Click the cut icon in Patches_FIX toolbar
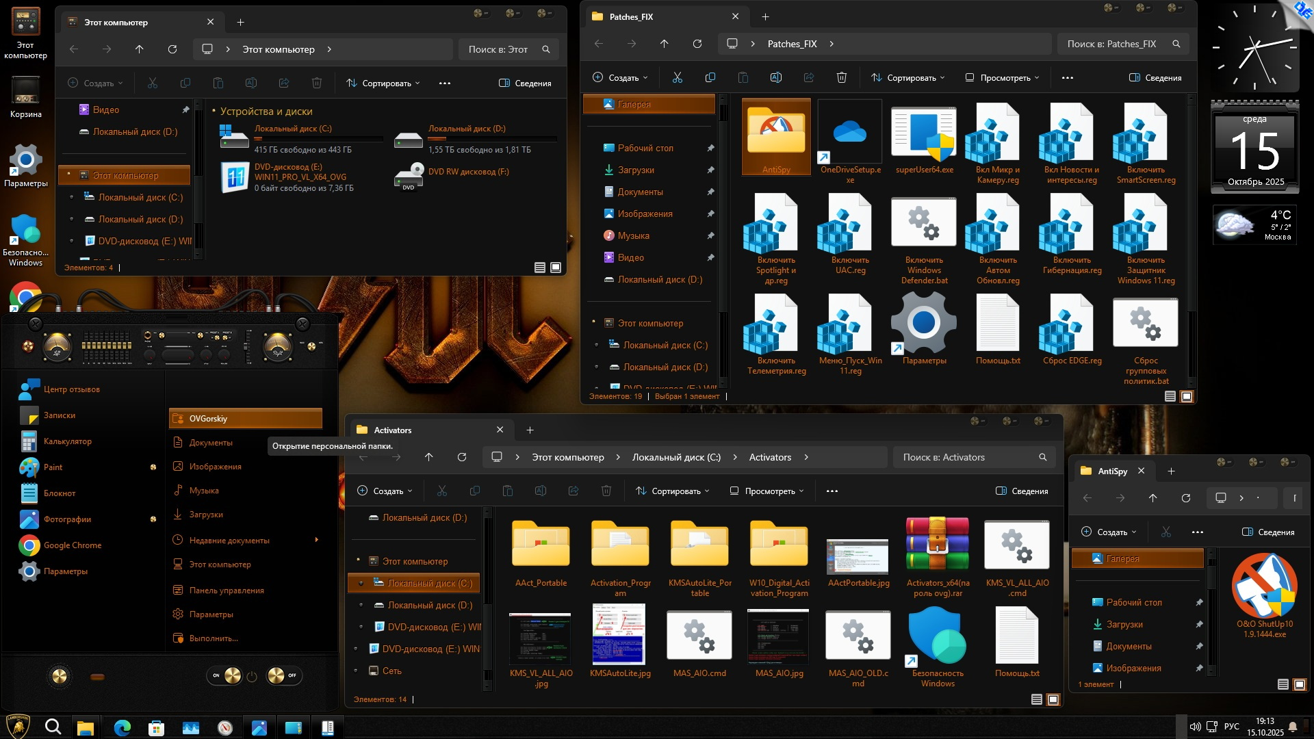 (678, 78)
